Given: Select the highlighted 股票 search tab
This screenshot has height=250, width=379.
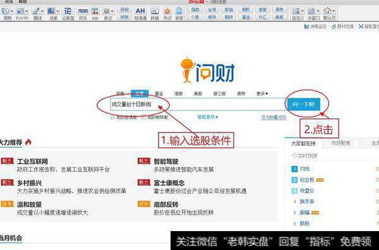Looking at the screenshot, I should pyautogui.click(x=140, y=93).
